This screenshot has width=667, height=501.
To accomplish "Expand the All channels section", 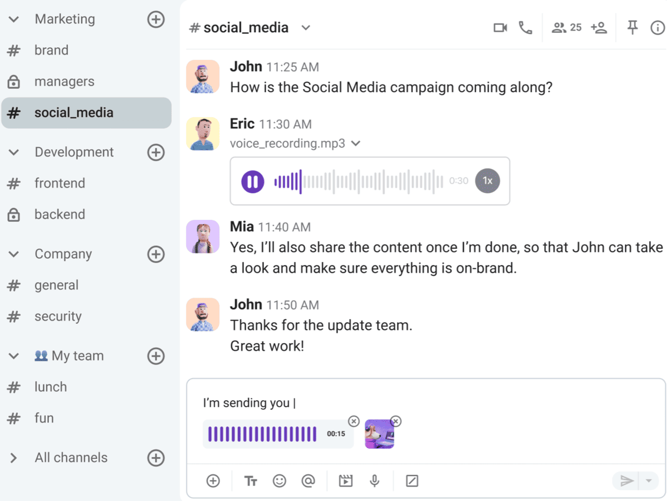I will (x=14, y=458).
